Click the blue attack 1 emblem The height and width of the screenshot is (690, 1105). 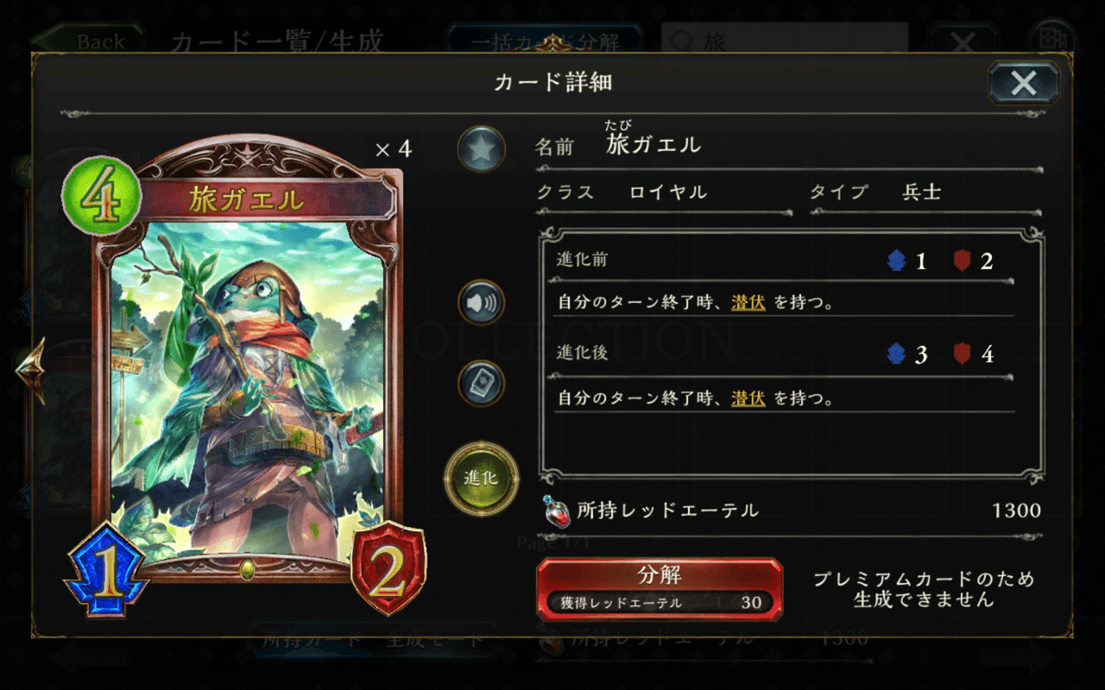point(105,571)
